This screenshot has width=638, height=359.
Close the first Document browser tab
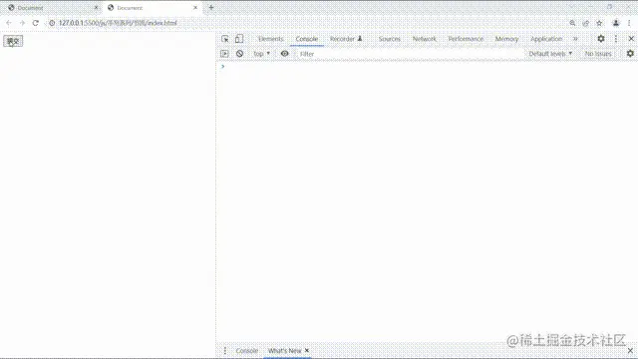click(96, 8)
